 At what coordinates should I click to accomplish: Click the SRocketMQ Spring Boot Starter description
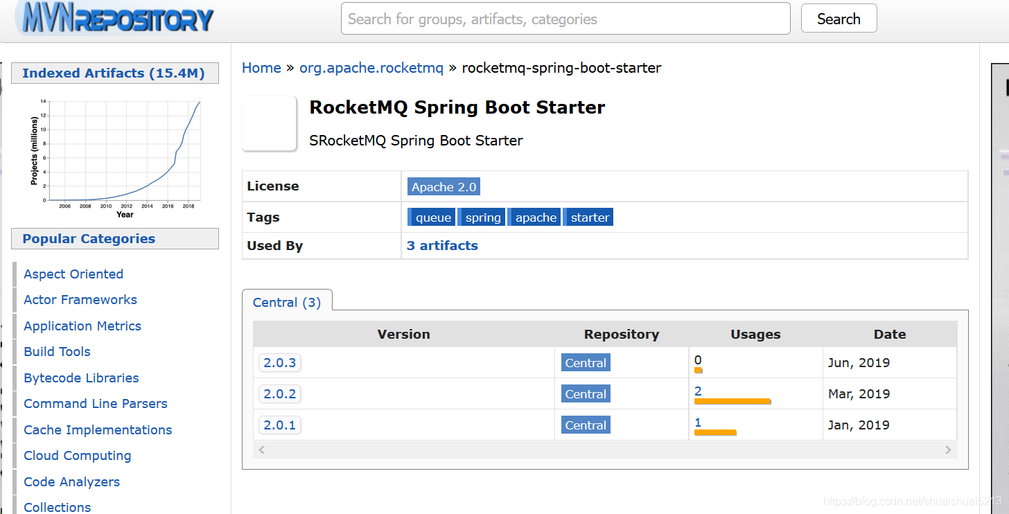(416, 141)
